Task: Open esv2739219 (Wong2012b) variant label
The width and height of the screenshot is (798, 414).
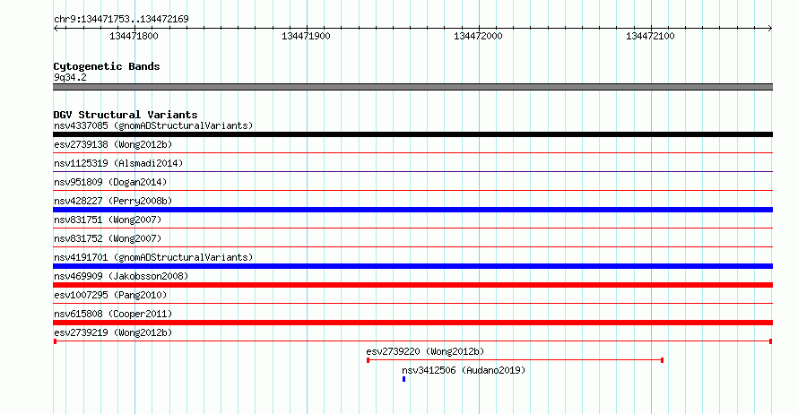Action: (113, 332)
